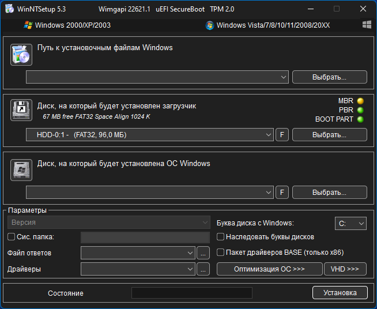Enable the Сис. папка checkbox
Viewport: 377px width, 309px height.
click(12, 237)
